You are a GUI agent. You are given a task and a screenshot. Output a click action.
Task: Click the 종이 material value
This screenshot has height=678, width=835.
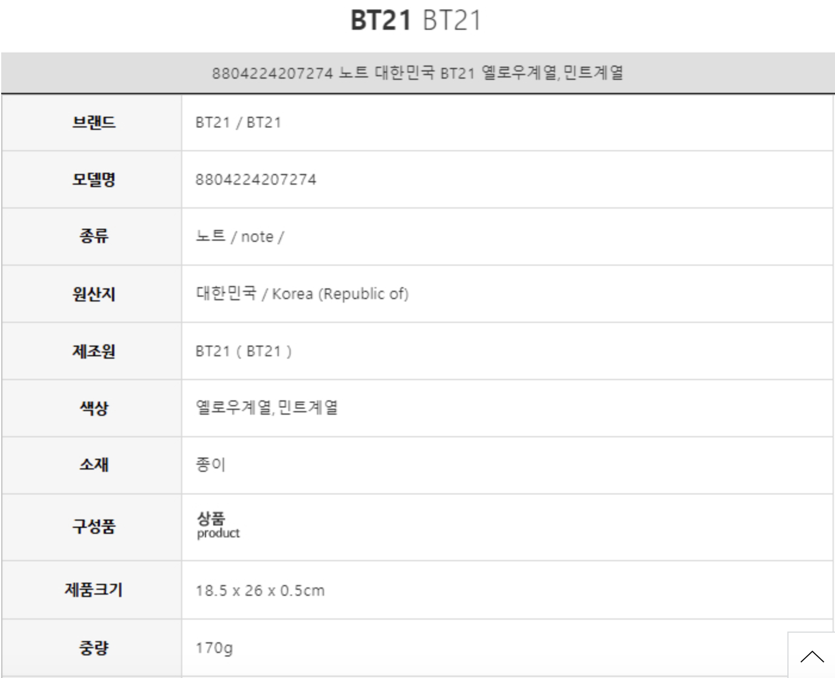click(211, 465)
